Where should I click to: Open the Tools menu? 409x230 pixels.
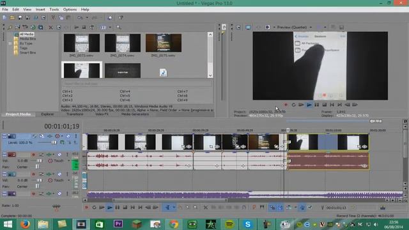coord(54,10)
